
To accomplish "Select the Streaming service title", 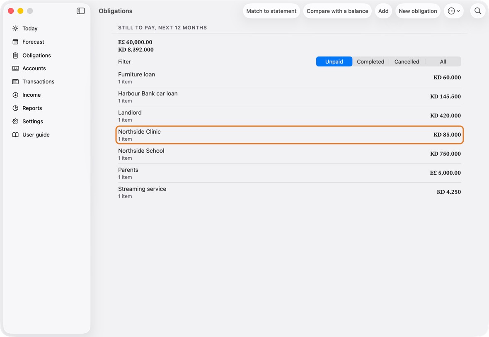I will (142, 189).
